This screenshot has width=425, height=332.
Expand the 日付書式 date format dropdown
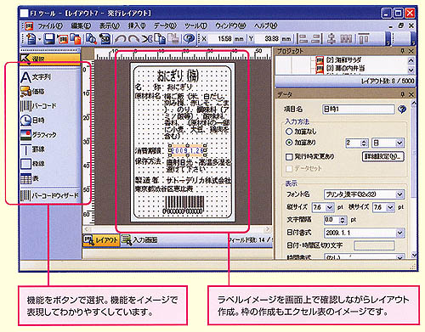point(364,233)
